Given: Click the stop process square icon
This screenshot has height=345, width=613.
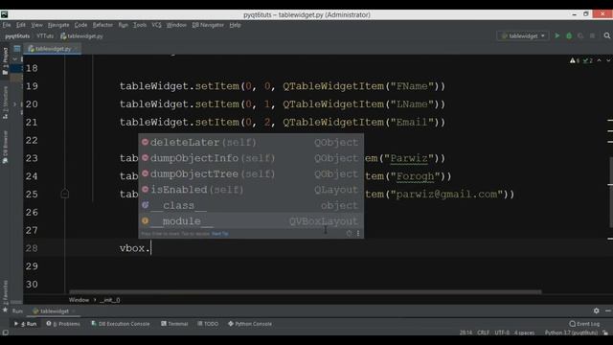Looking at the screenshot, I should click(592, 35).
